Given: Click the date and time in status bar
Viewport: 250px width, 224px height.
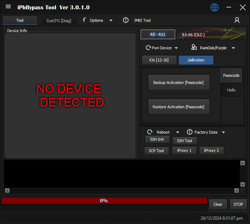Looking at the screenshot, I should tap(222, 218).
